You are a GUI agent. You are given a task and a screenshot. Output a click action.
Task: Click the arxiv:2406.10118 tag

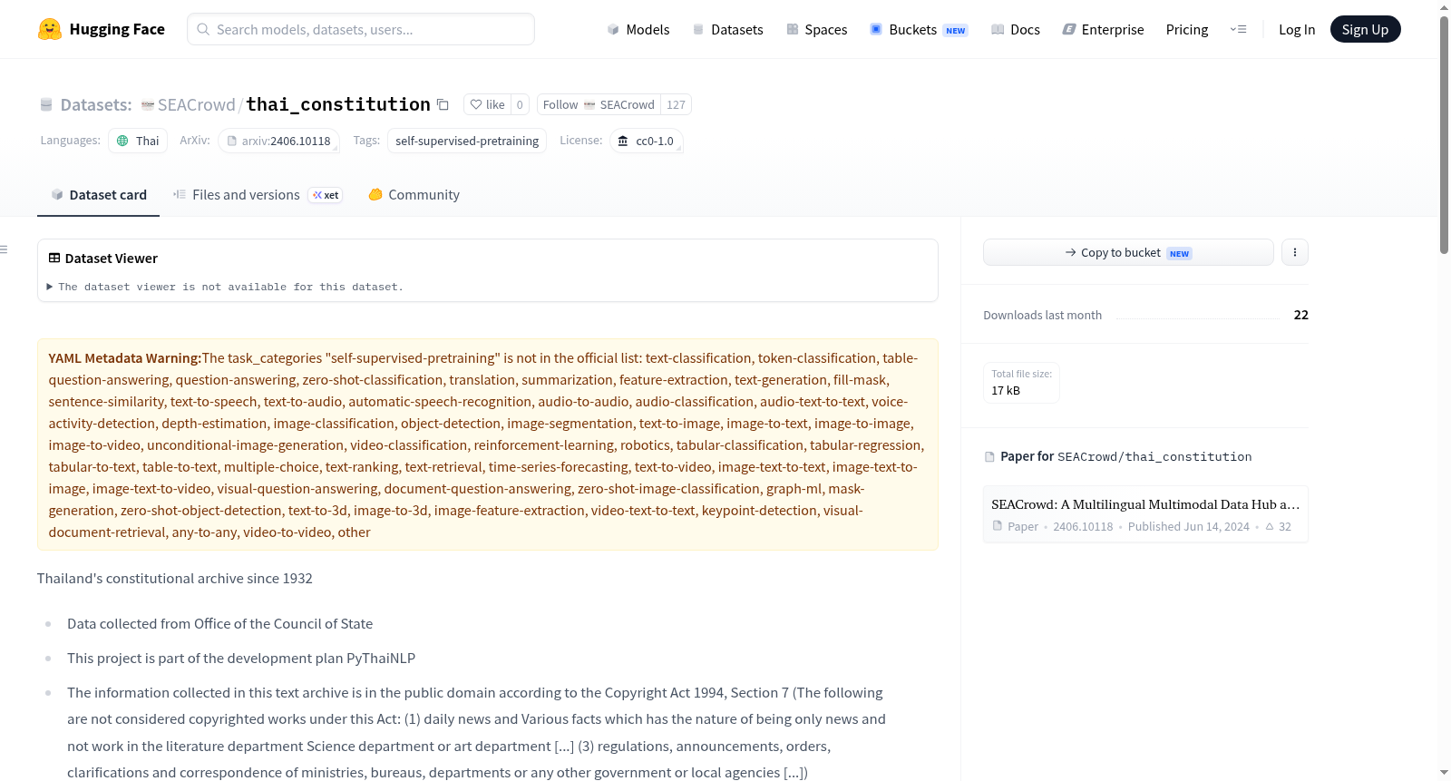point(278,141)
